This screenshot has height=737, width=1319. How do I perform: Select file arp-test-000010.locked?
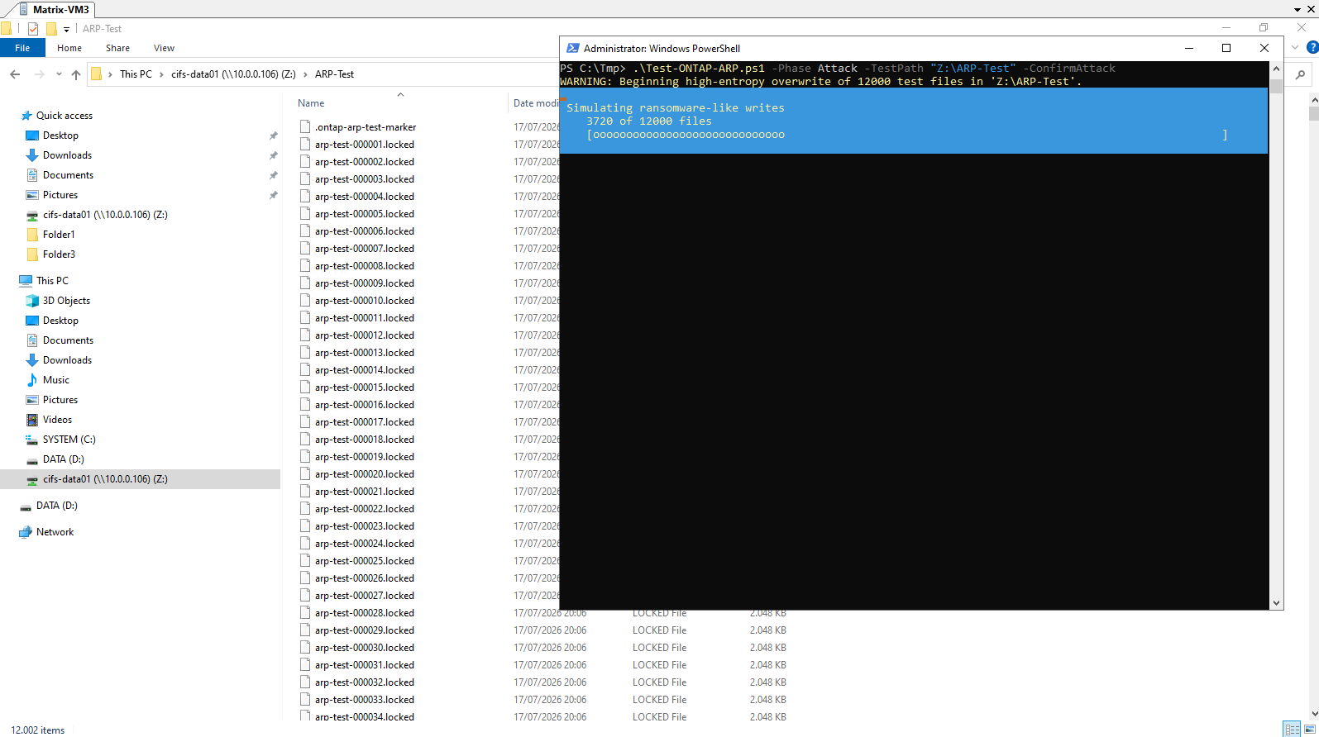(x=364, y=301)
